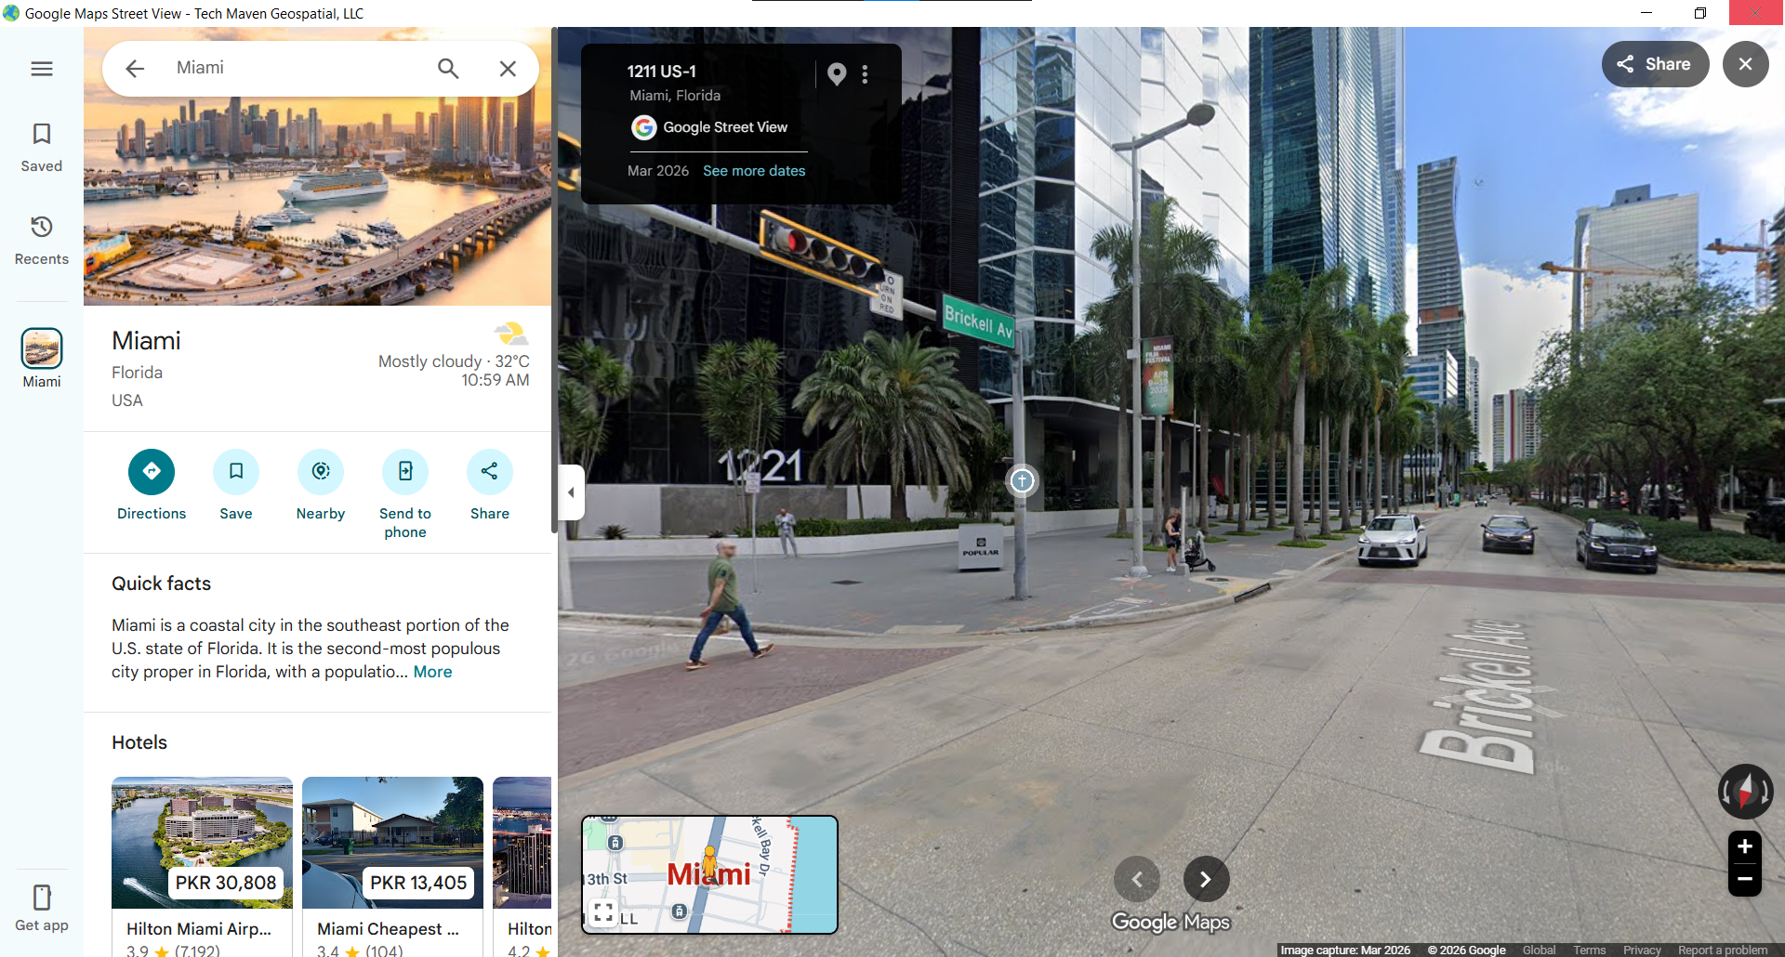Send Miami to phone
Viewport: 1785px width, 957px height.
(x=405, y=494)
